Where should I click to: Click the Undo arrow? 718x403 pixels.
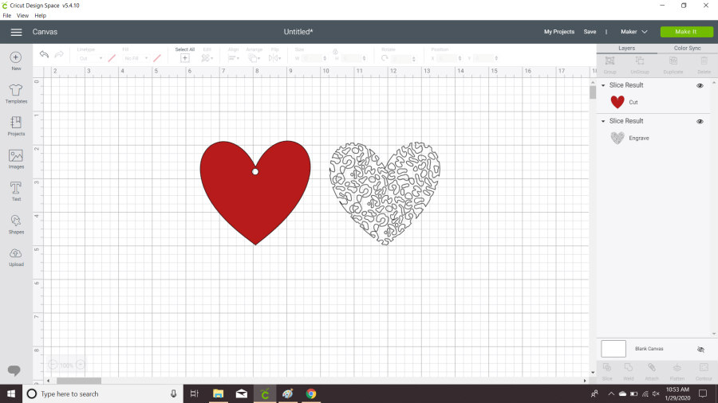click(x=44, y=54)
